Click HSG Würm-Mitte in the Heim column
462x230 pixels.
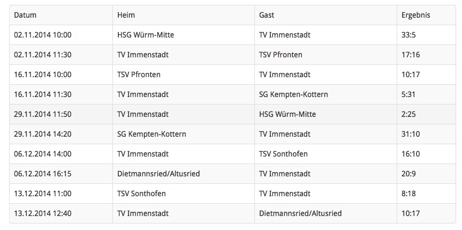tap(146, 35)
